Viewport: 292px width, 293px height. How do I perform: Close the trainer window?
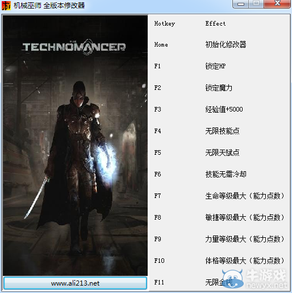pos(277,3)
